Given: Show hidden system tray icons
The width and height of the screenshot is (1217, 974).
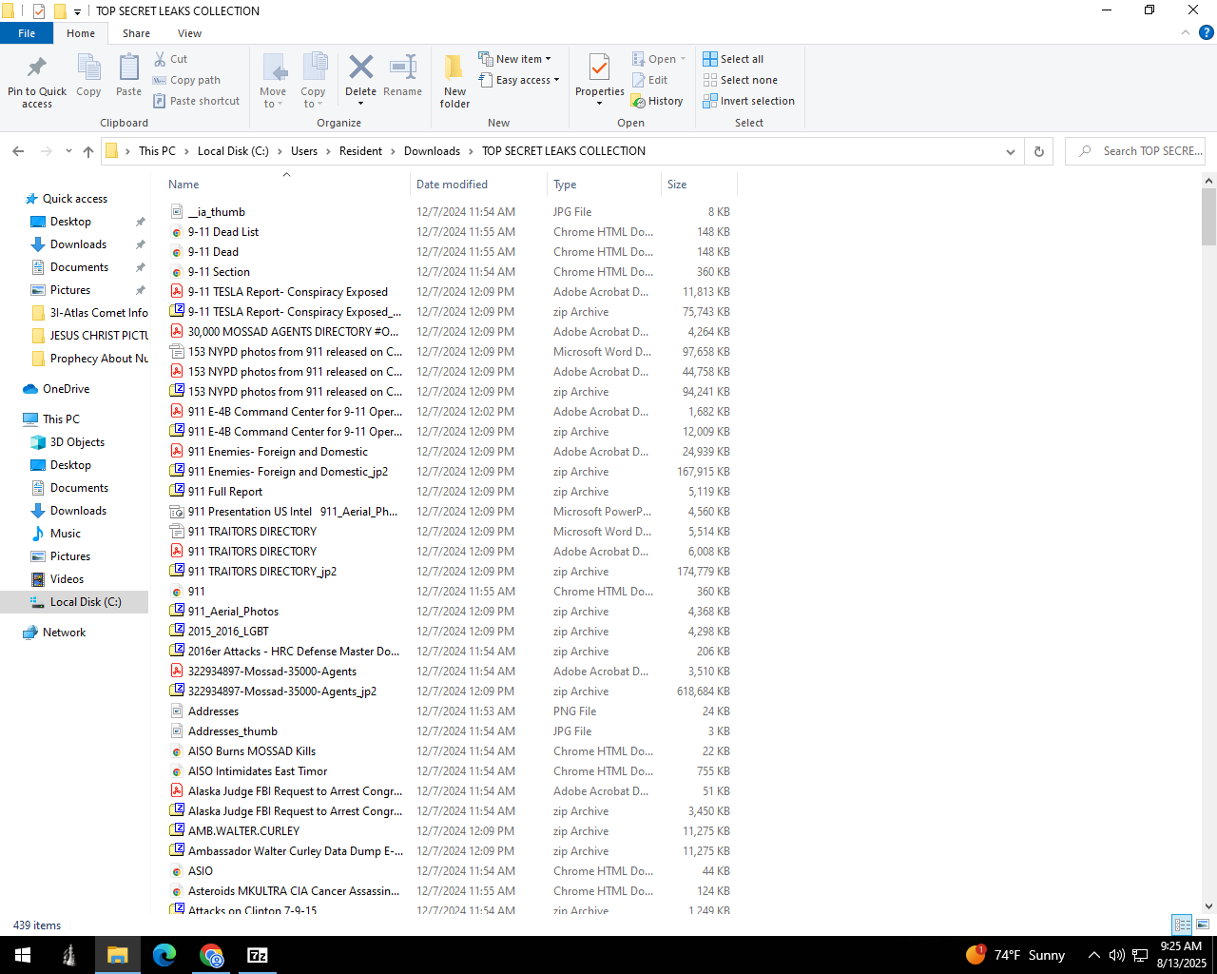Looking at the screenshot, I should tap(1093, 955).
